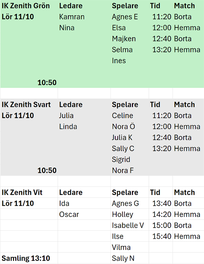Select the Isabelle V player cell

128,225
